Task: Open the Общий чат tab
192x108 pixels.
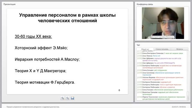Action: click(x=145, y=49)
